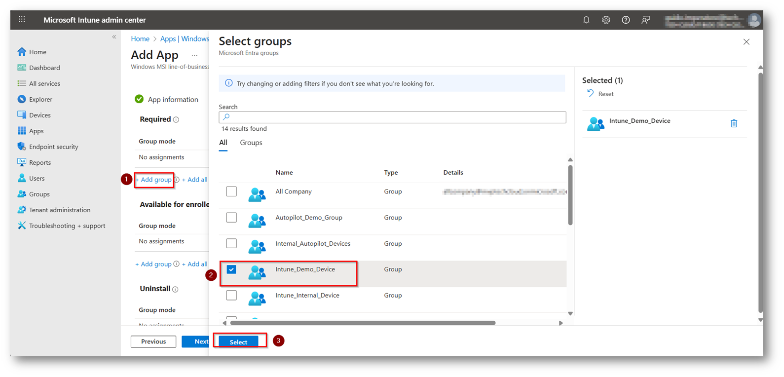Open the Add App more options ellipsis
Screen dimensions: 784x377
click(194, 55)
